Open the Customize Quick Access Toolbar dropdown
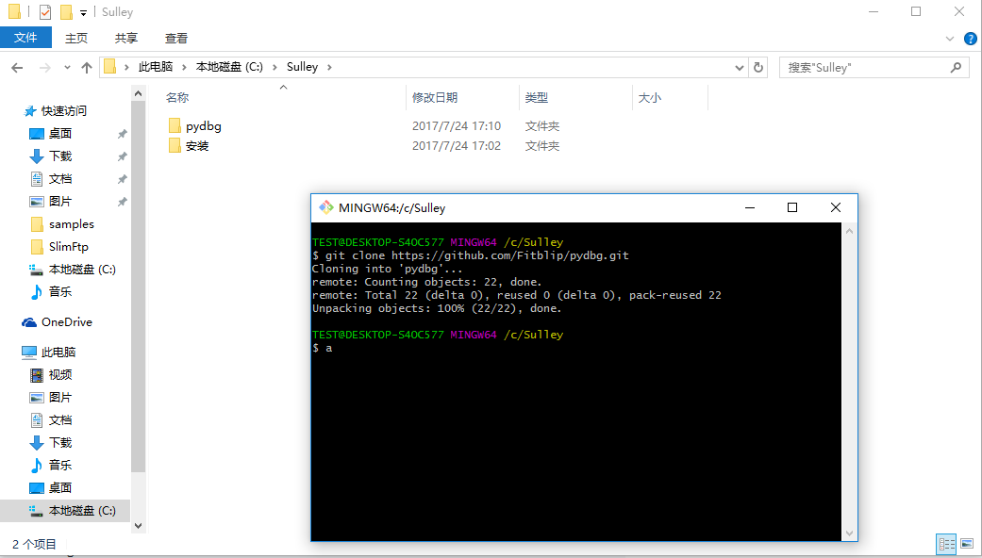The width and height of the screenshot is (982, 558). click(x=83, y=12)
